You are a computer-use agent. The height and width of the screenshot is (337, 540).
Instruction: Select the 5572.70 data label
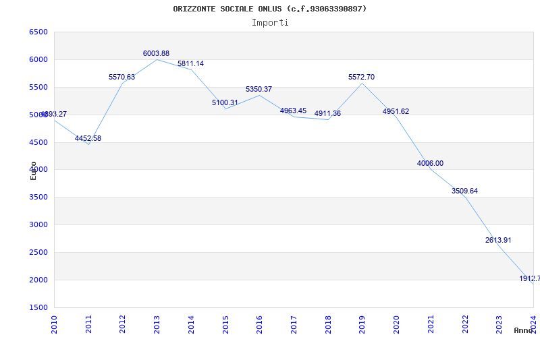[362, 78]
